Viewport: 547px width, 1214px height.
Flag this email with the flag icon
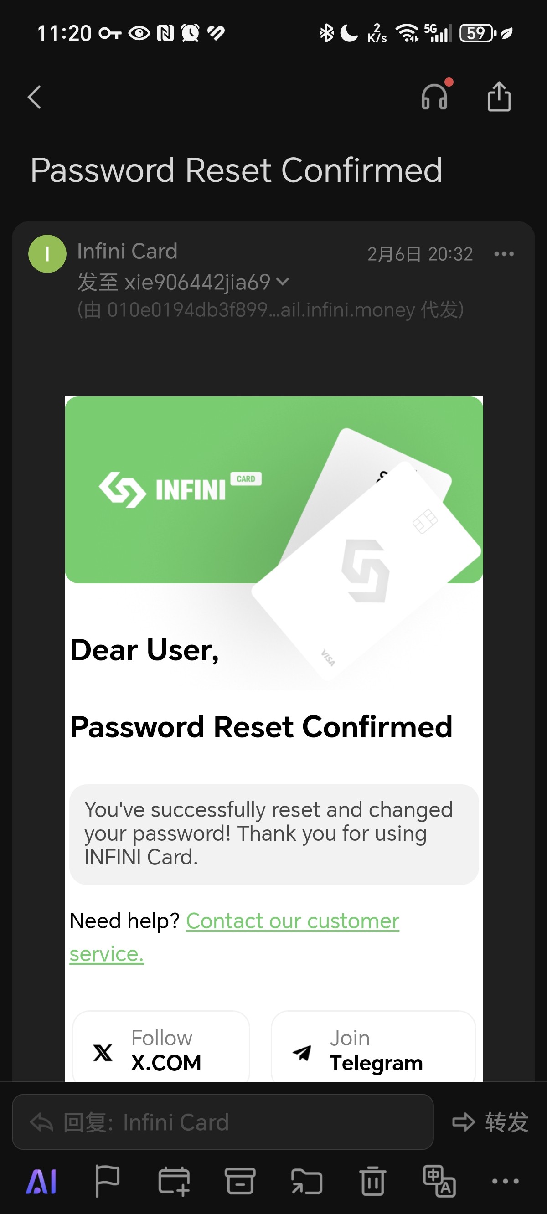[107, 1181]
